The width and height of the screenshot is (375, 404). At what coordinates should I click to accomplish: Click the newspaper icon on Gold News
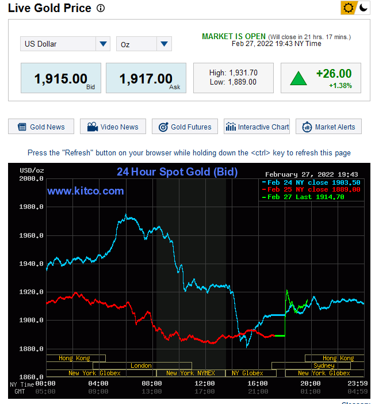[x=22, y=127]
